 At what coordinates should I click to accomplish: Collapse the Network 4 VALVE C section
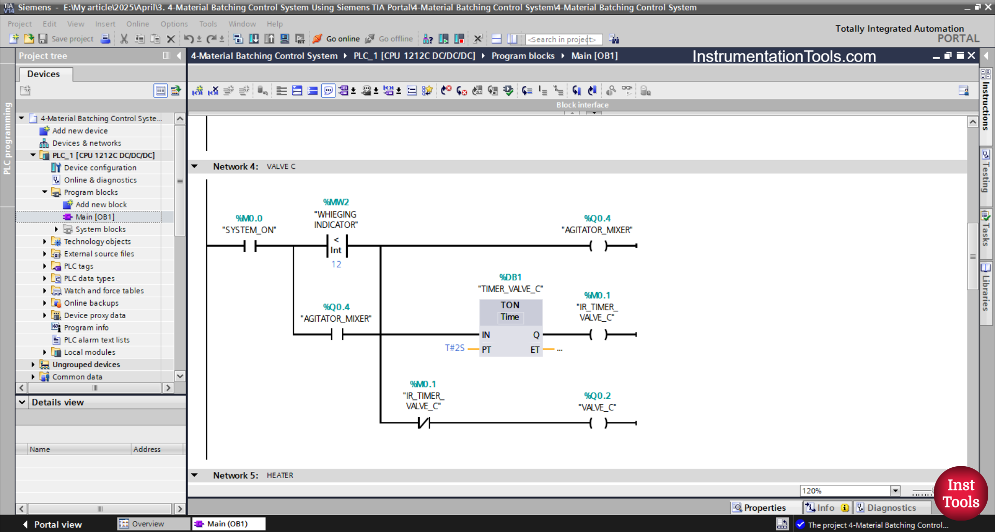click(195, 166)
